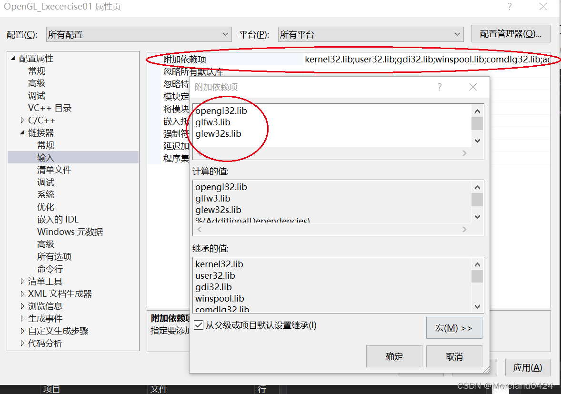Select 调试 under 配置属性
The image size is (561, 394).
[x=37, y=96]
